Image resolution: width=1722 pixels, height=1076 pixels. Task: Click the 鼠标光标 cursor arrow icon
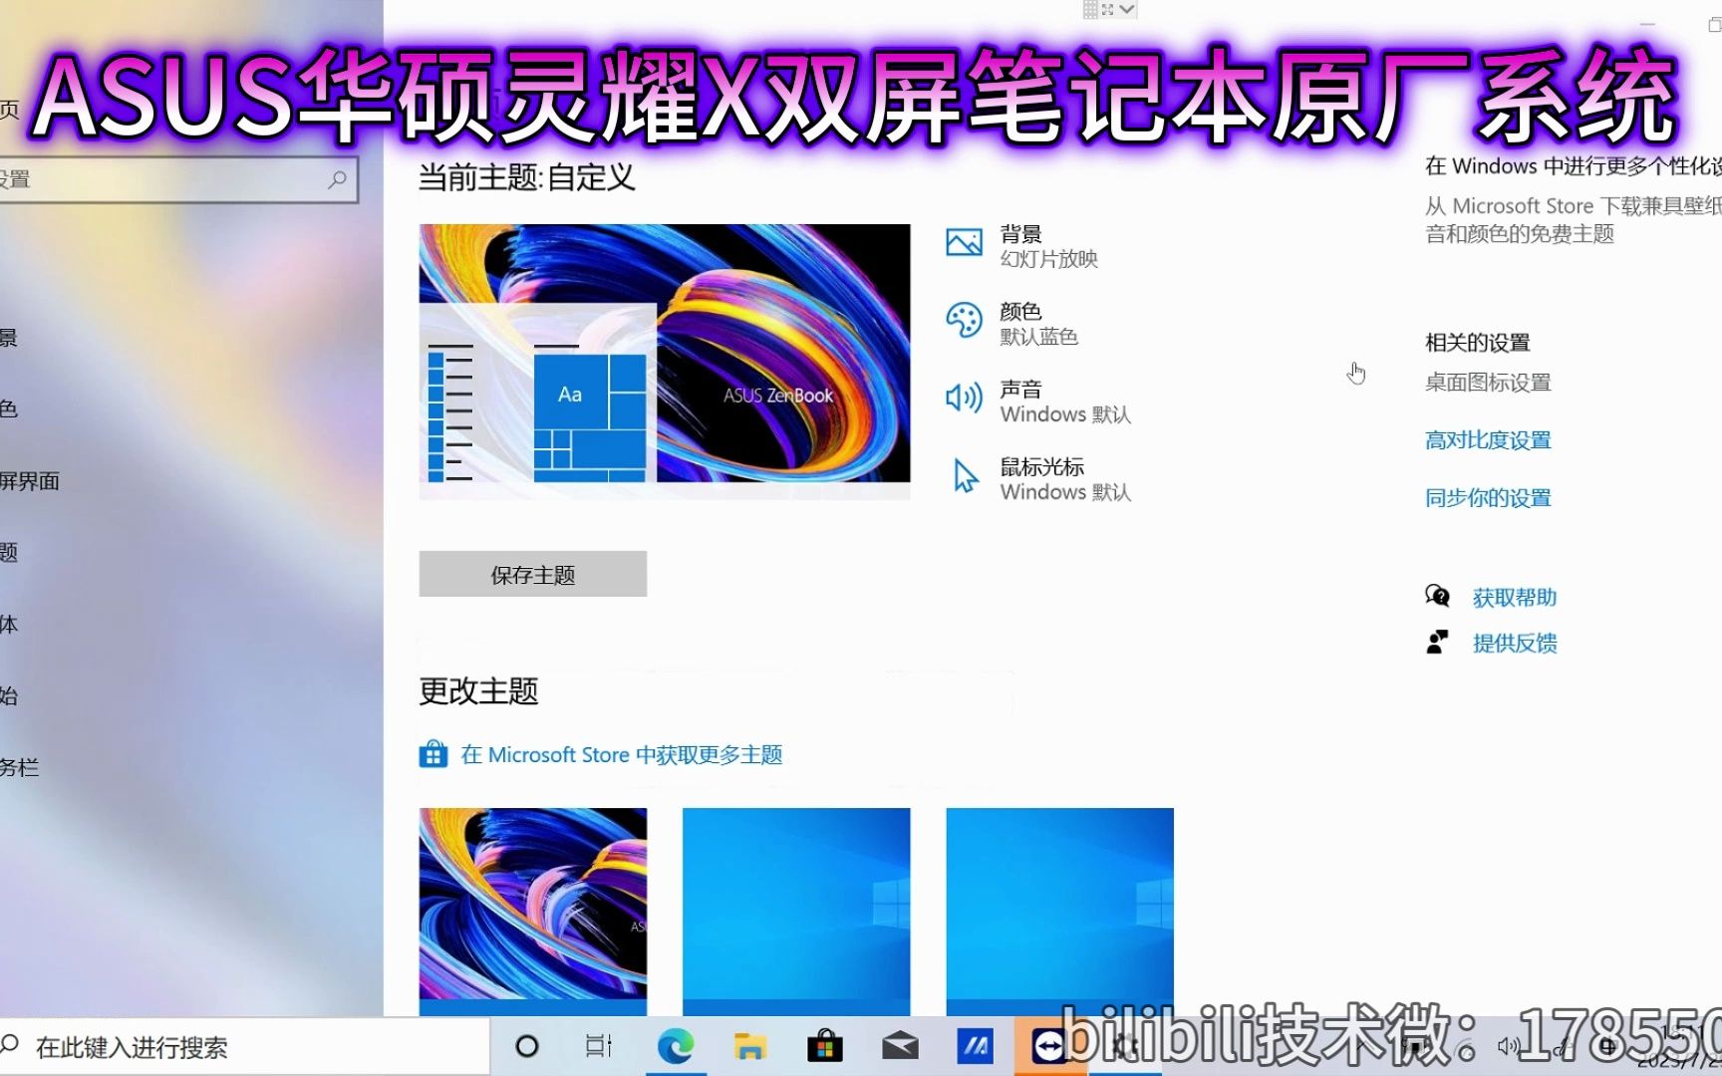[966, 476]
